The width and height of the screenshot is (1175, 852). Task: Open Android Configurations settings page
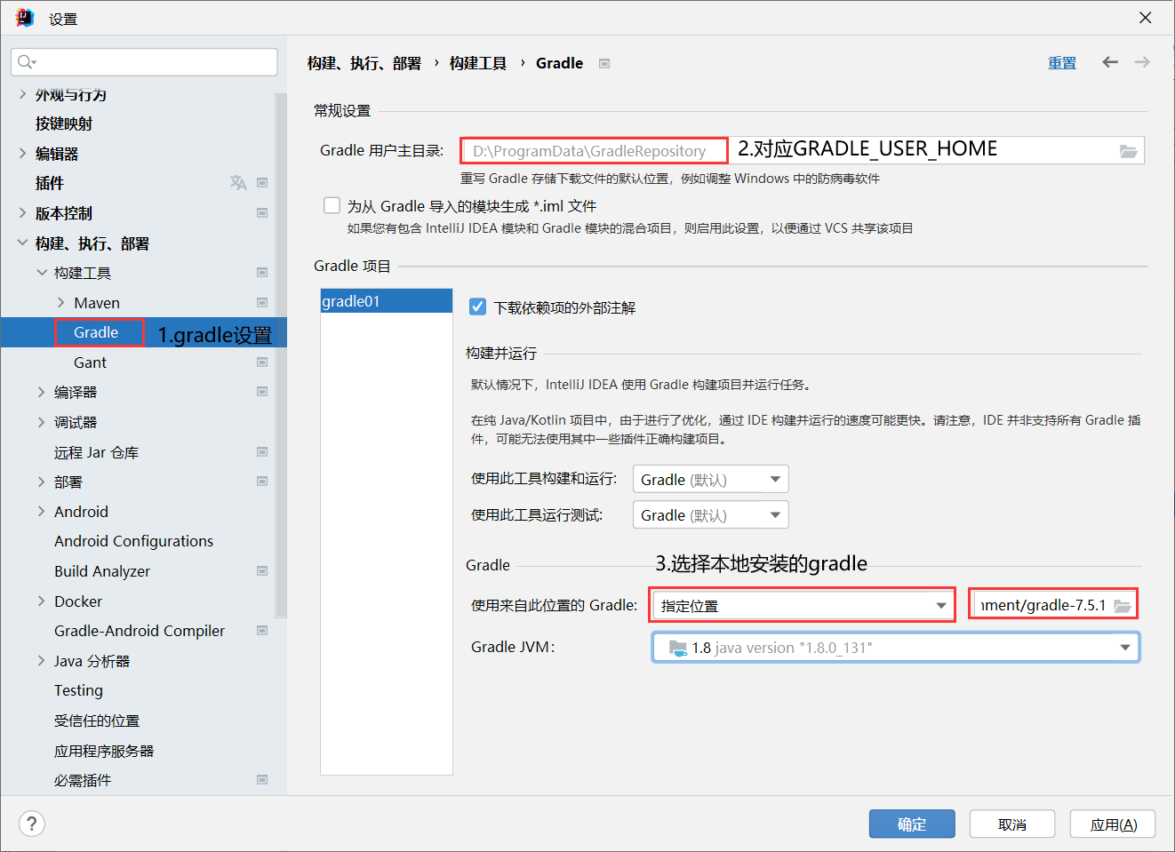click(133, 541)
